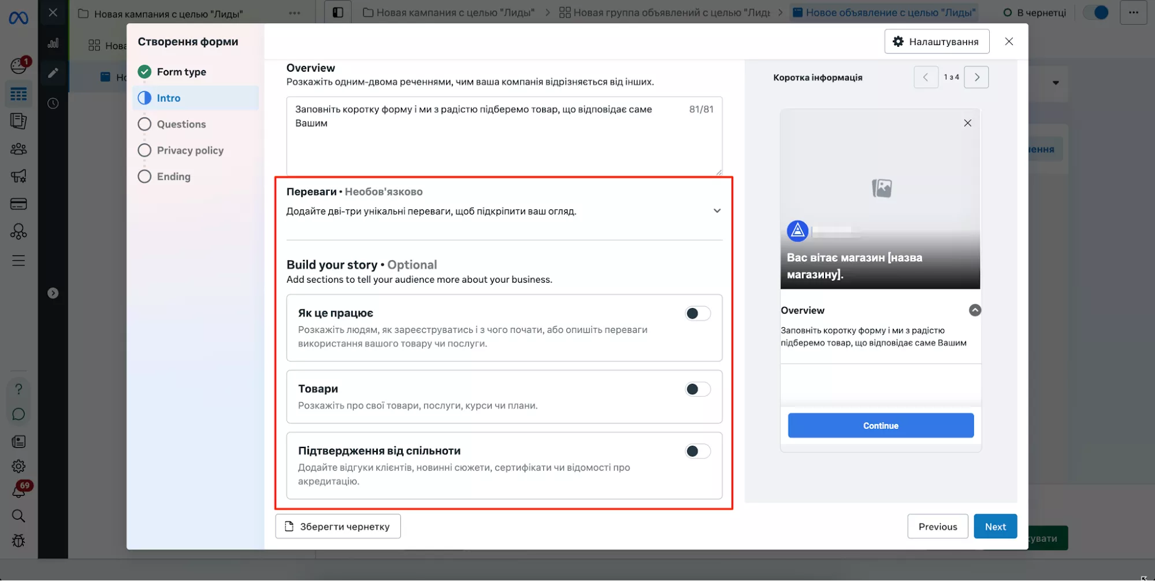The image size is (1155, 581).
Task: Open the audiences people icon in sidebar
Action: pyautogui.click(x=18, y=149)
